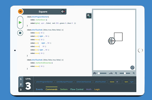The height and width of the screenshot is (100, 152).
Task: Stop the program with the square stop button
Action: (20, 33)
